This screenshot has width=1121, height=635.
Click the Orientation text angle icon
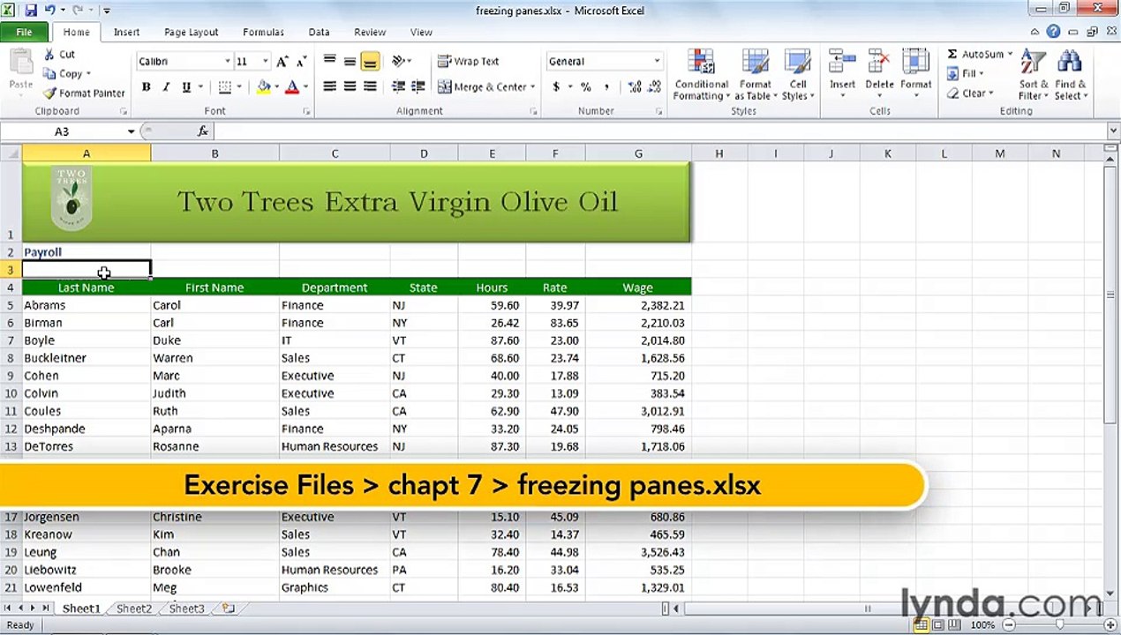pos(398,61)
